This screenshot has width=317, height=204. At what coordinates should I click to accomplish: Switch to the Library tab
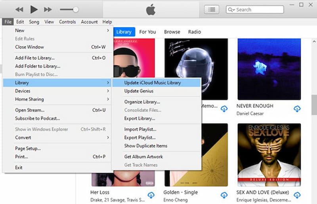[x=124, y=32]
